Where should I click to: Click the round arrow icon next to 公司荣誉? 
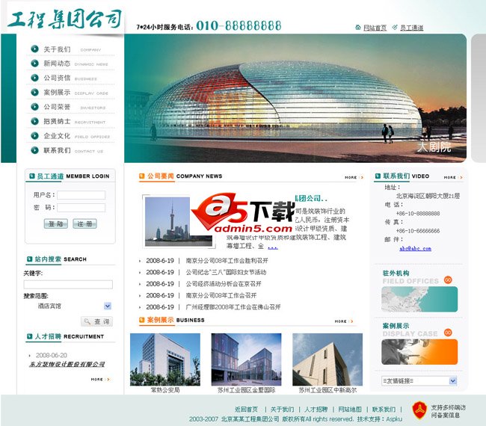(34, 107)
